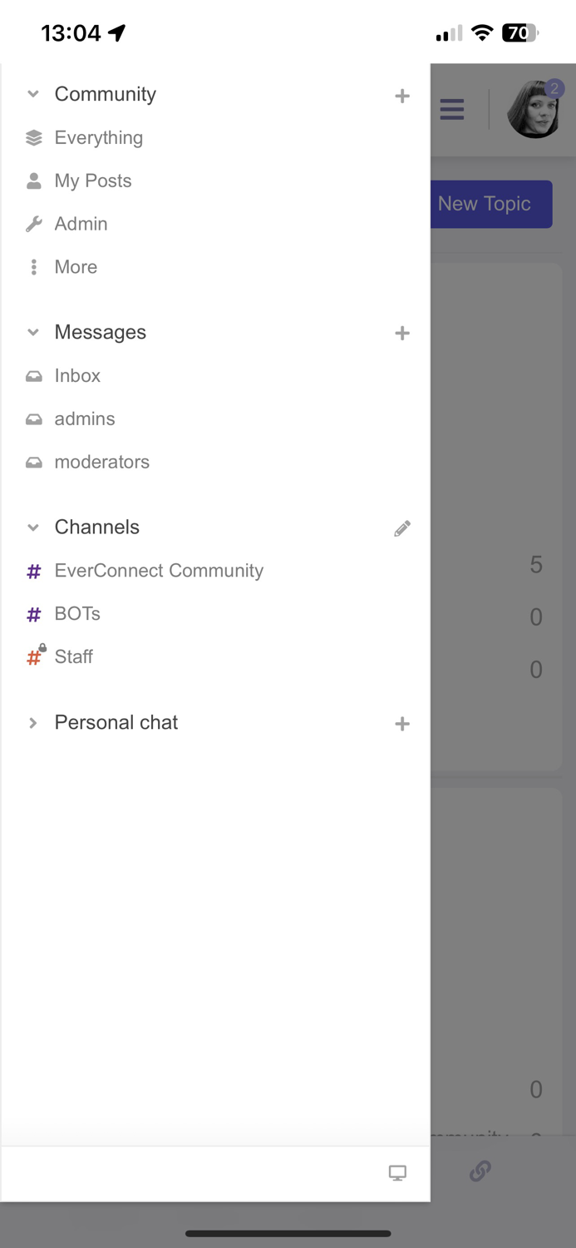Viewport: 576px width, 1248px height.
Task: Click the edit pencil next to Channels
Action: click(x=402, y=527)
